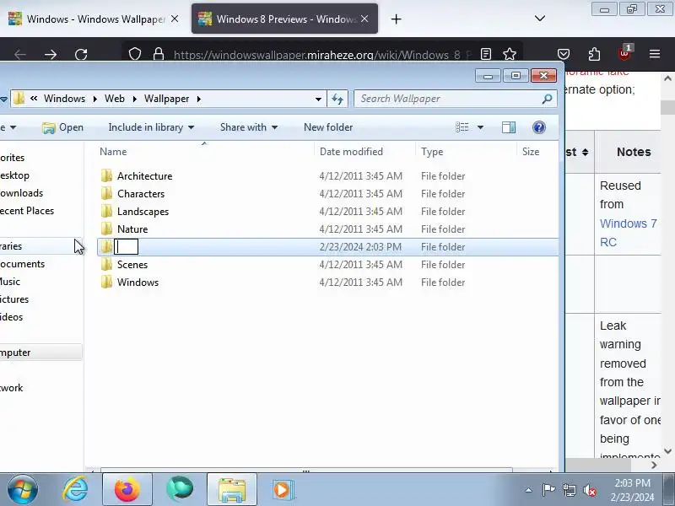
Task: Open the Include in library dropdown
Action: pos(152,127)
